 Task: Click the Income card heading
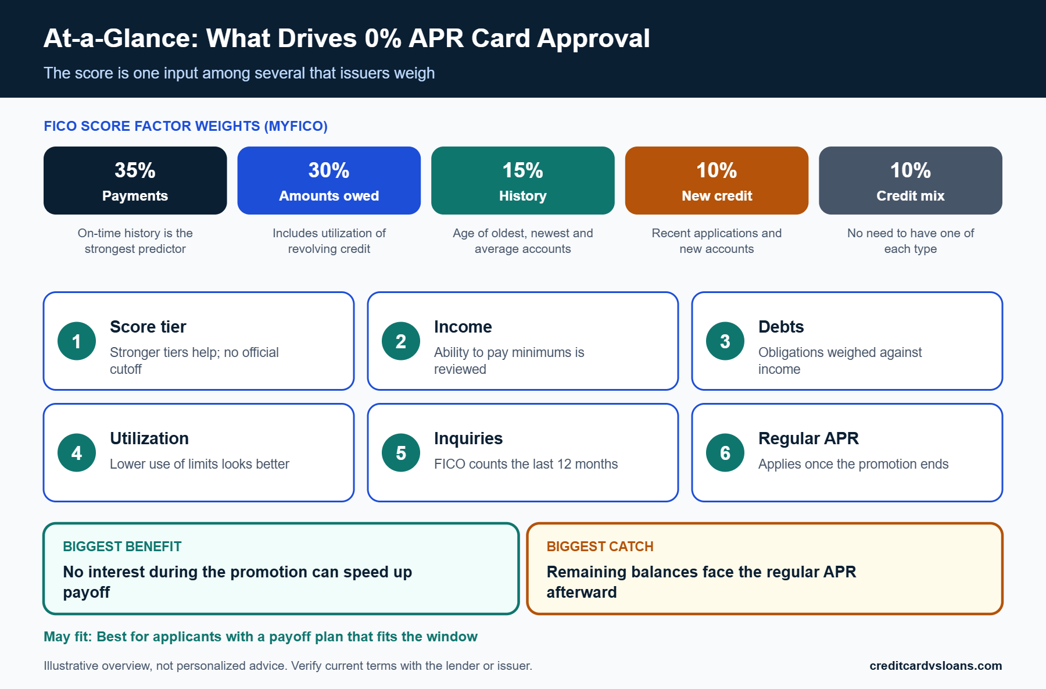click(463, 327)
